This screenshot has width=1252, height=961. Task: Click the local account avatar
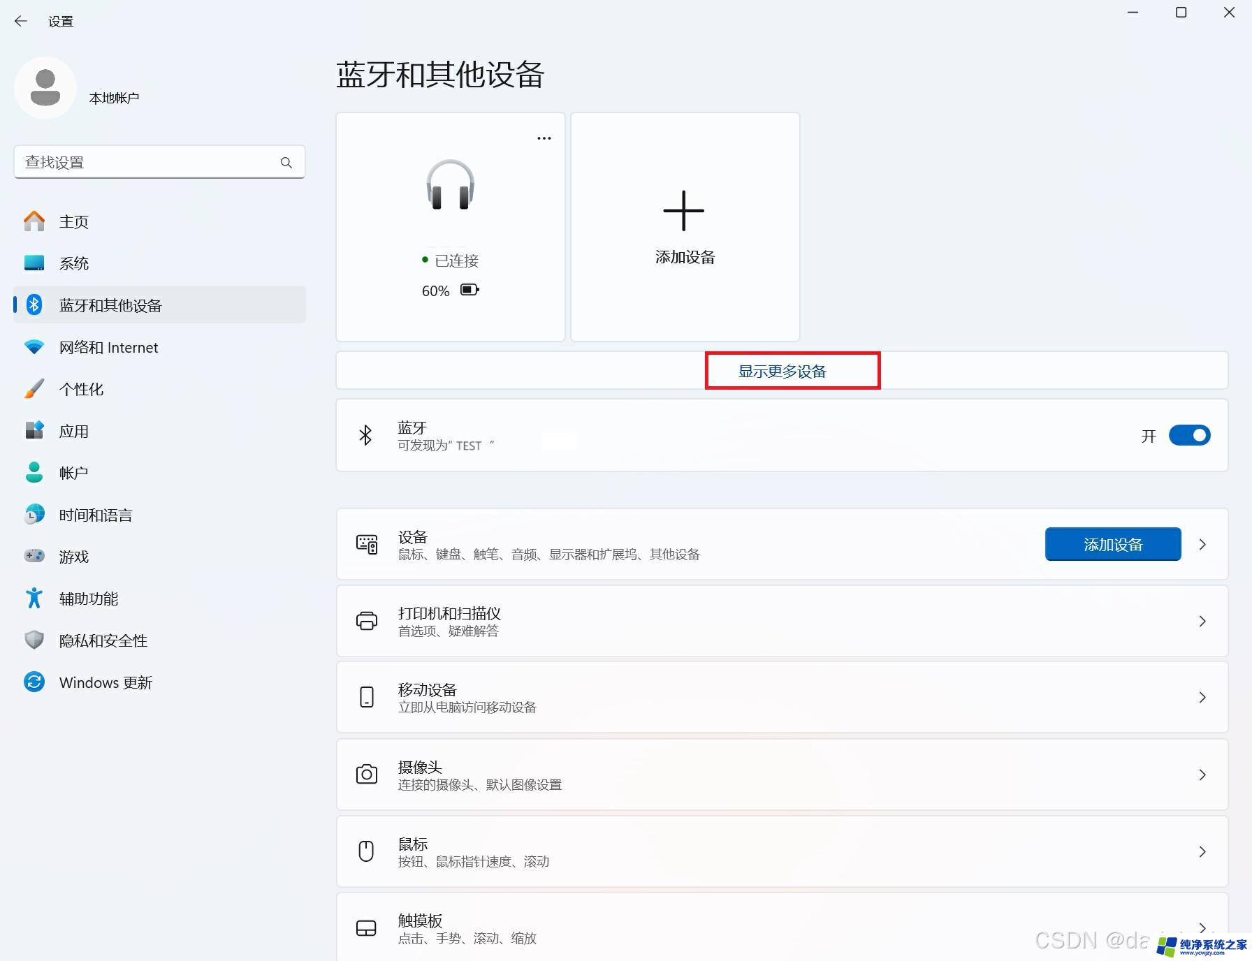tap(45, 88)
